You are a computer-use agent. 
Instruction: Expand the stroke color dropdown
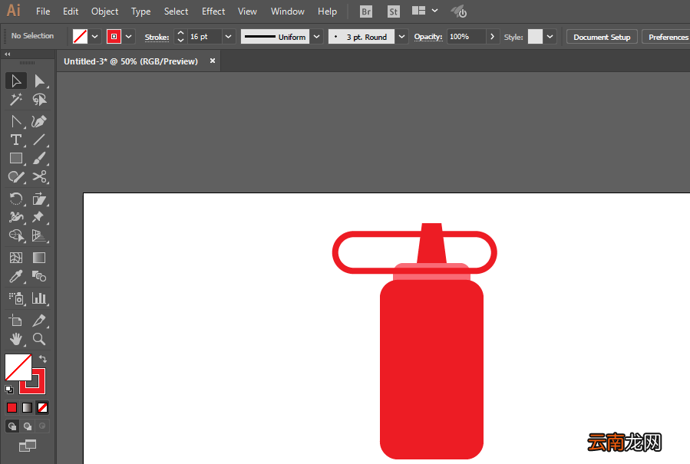pos(128,37)
